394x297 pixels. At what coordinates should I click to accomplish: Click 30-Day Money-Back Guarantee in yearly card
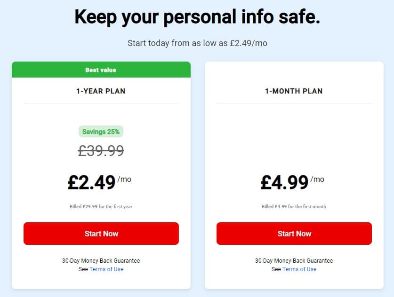101,261
